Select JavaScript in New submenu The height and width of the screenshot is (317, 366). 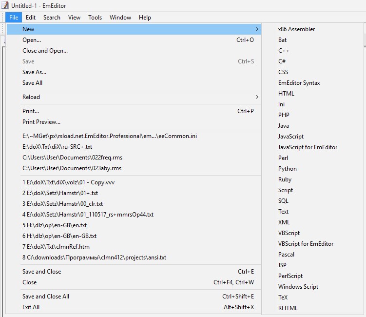[x=313, y=137]
